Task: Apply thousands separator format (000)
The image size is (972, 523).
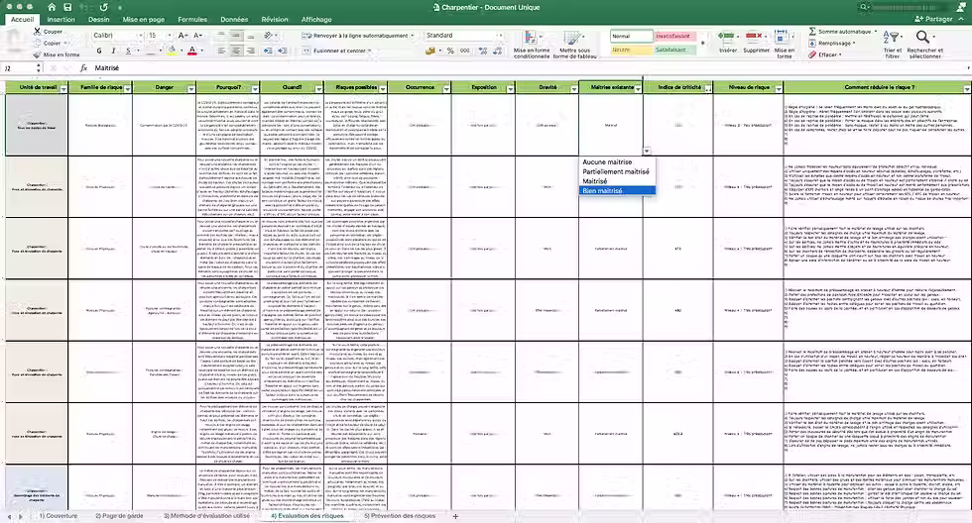Action: pos(465,51)
